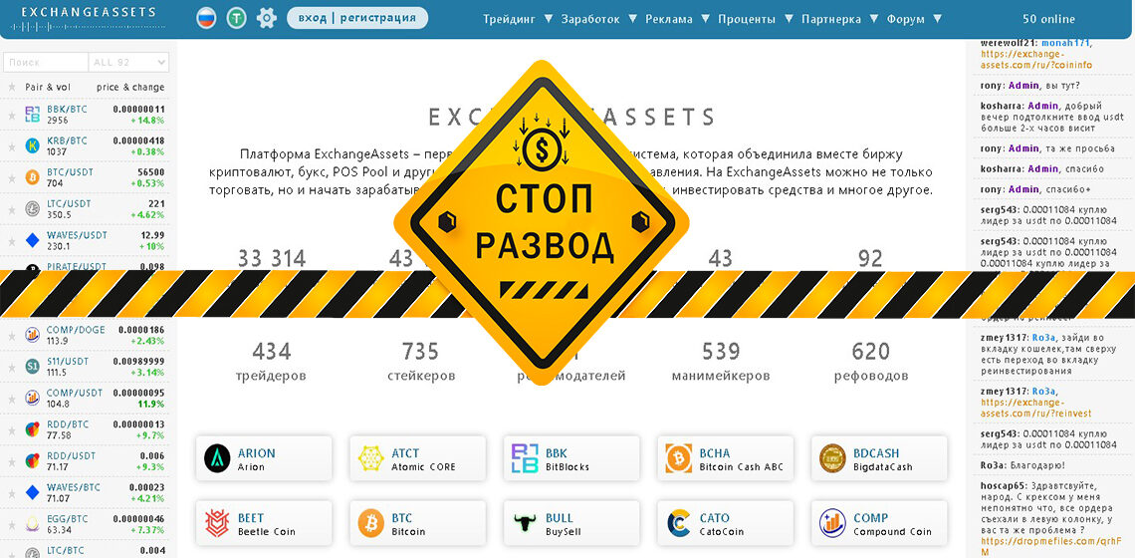Screen dimensions: 1135x558
Task: Expand the Проценты menu
Action: point(755,19)
